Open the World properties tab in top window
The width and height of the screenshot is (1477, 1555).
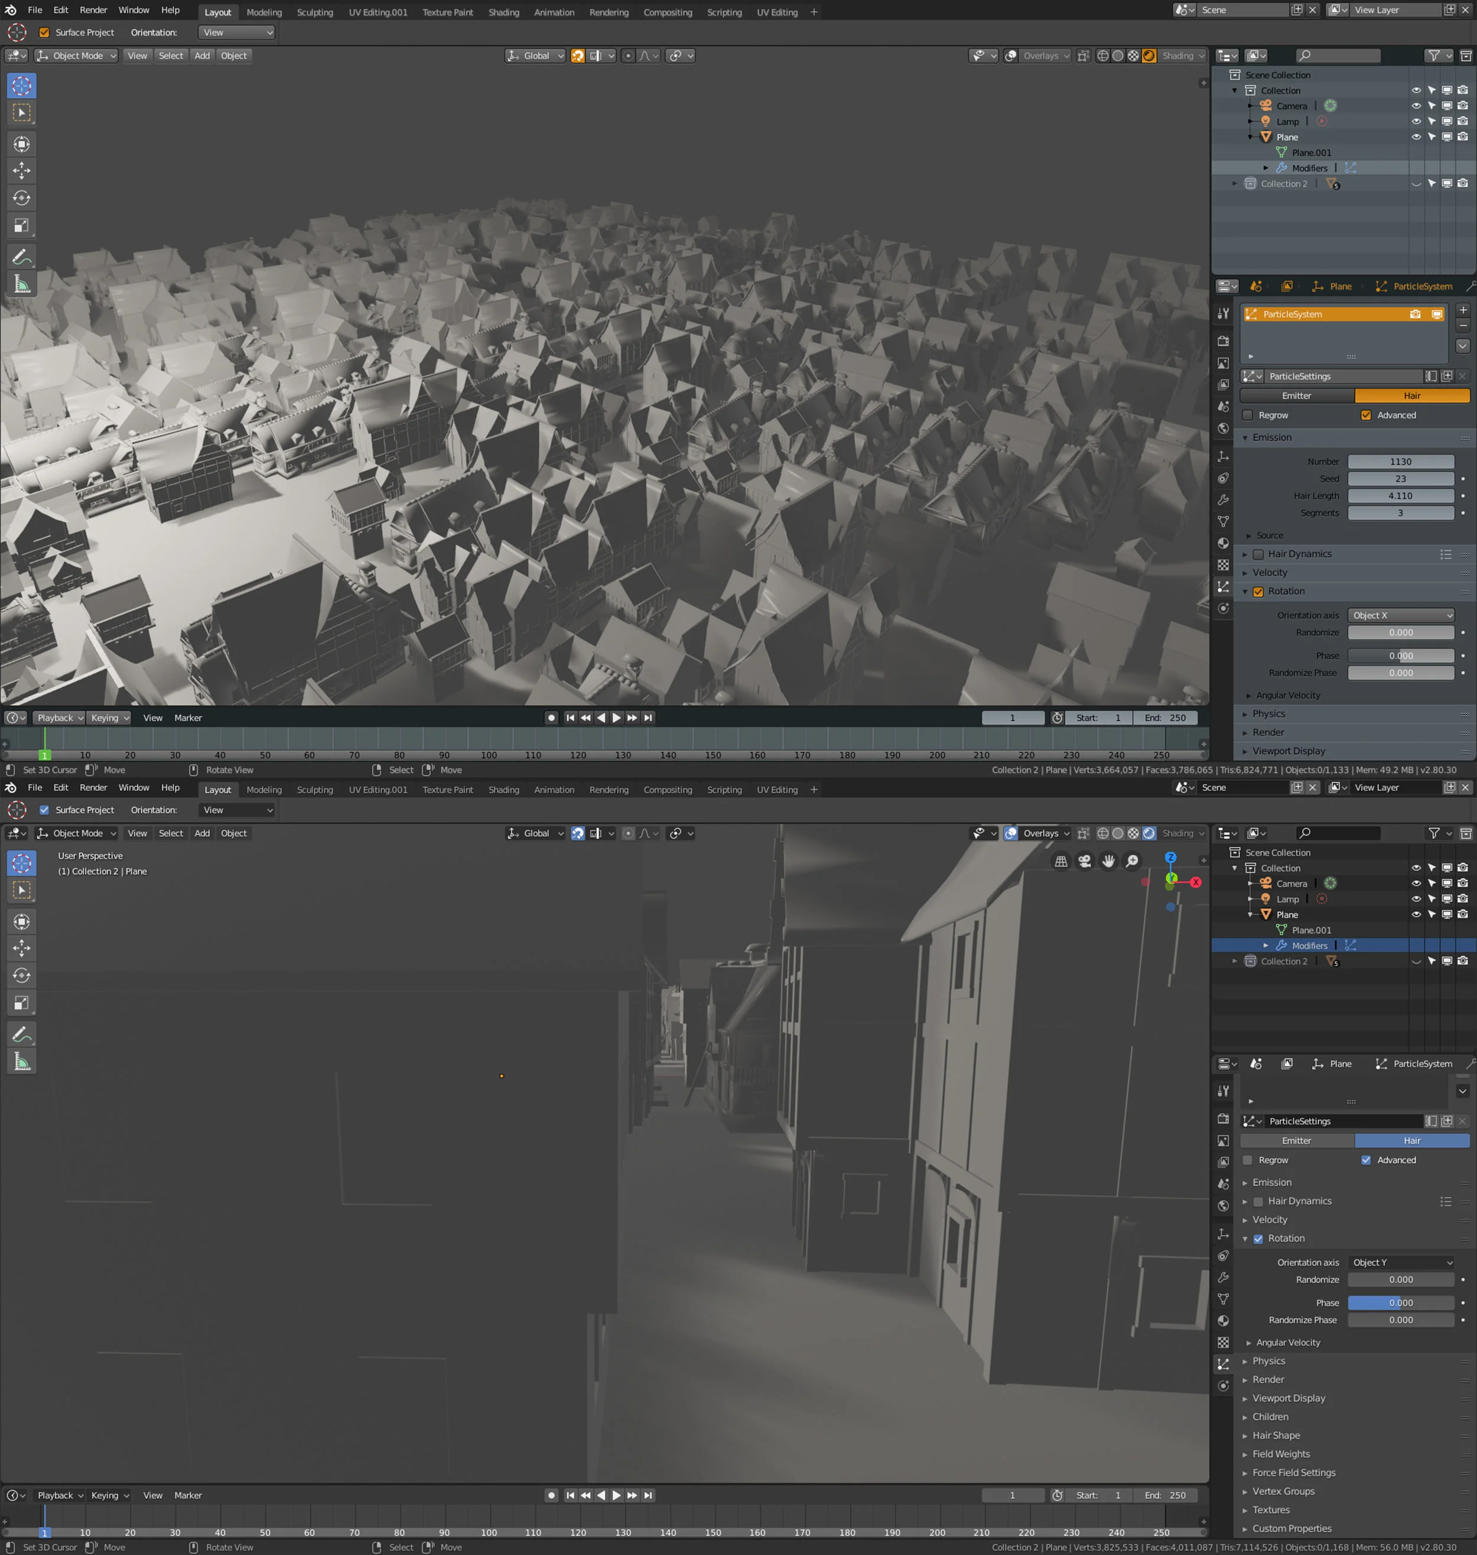1223,428
